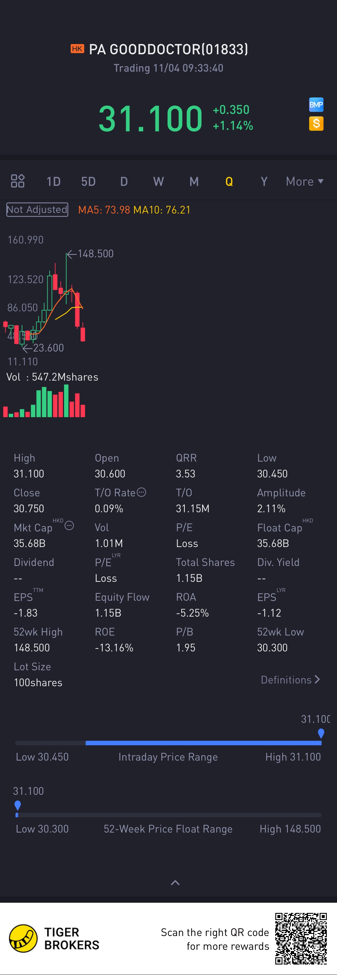Tap the 31.100 current price
Image resolution: width=337 pixels, height=975 pixels.
coord(151,118)
